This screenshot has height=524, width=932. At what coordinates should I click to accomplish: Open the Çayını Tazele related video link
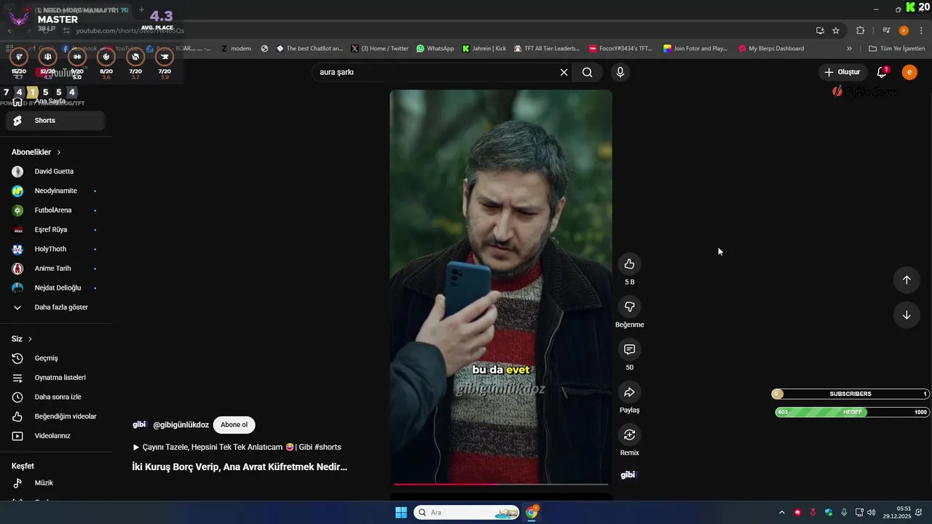pos(237,447)
